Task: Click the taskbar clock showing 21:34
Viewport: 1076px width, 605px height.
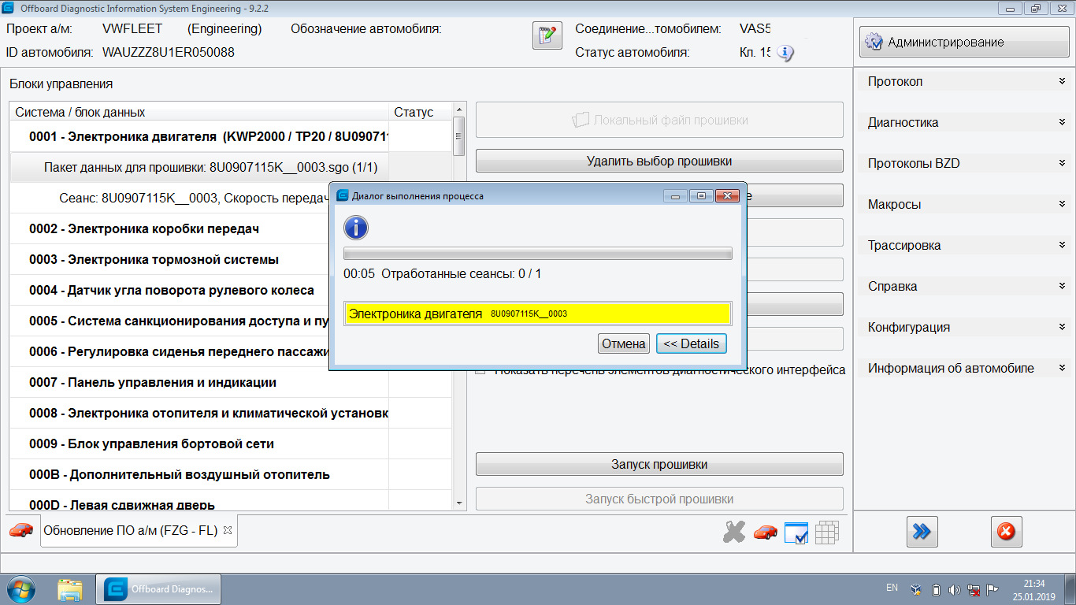Action: pyautogui.click(x=1033, y=589)
